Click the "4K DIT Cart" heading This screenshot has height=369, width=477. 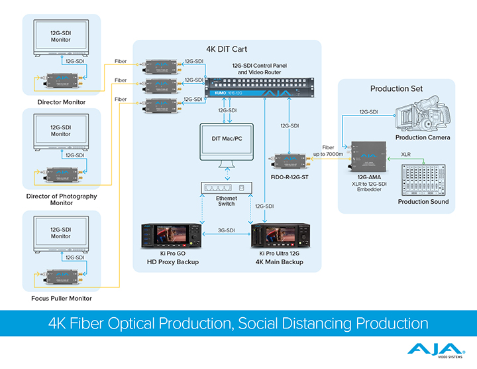pyautogui.click(x=227, y=49)
